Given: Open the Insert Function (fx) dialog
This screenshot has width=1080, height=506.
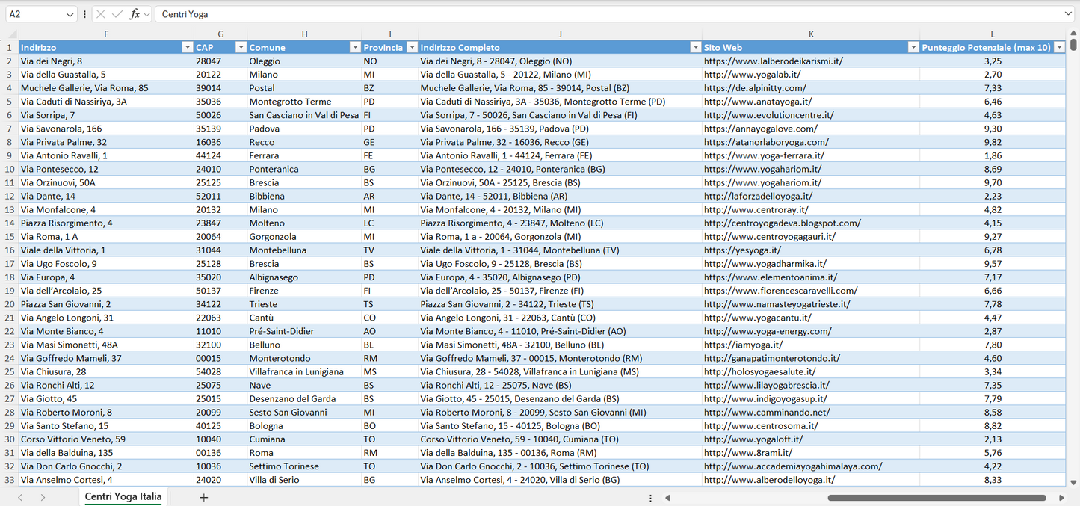Looking at the screenshot, I should click(x=135, y=14).
